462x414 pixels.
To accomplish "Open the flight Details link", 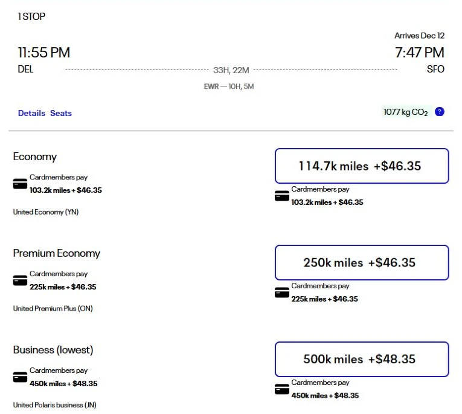I will click(x=31, y=113).
